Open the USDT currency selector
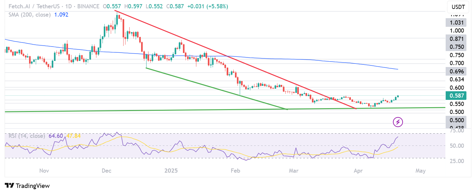The width and height of the screenshot is (476, 194). tap(458, 6)
